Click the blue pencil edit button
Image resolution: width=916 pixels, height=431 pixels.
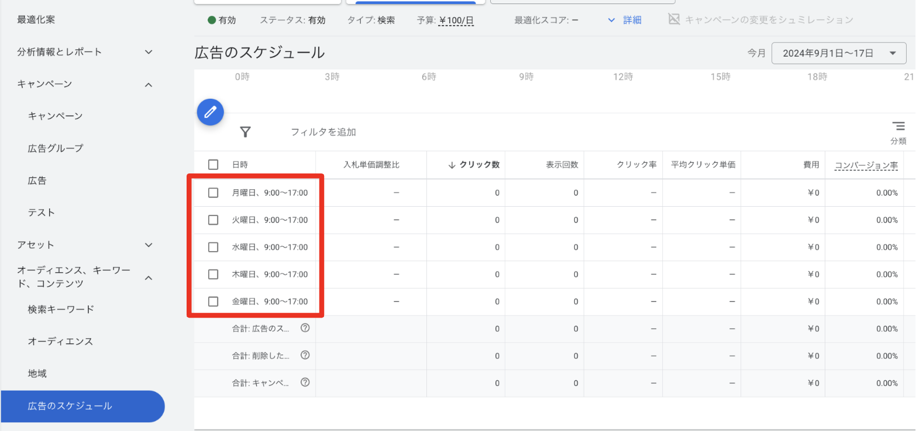coord(211,112)
